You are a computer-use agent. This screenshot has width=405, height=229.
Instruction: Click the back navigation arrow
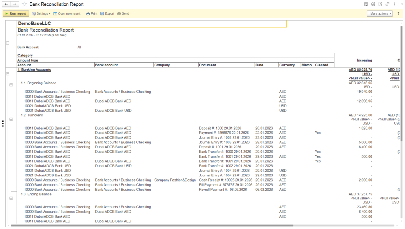click(x=6, y=4)
